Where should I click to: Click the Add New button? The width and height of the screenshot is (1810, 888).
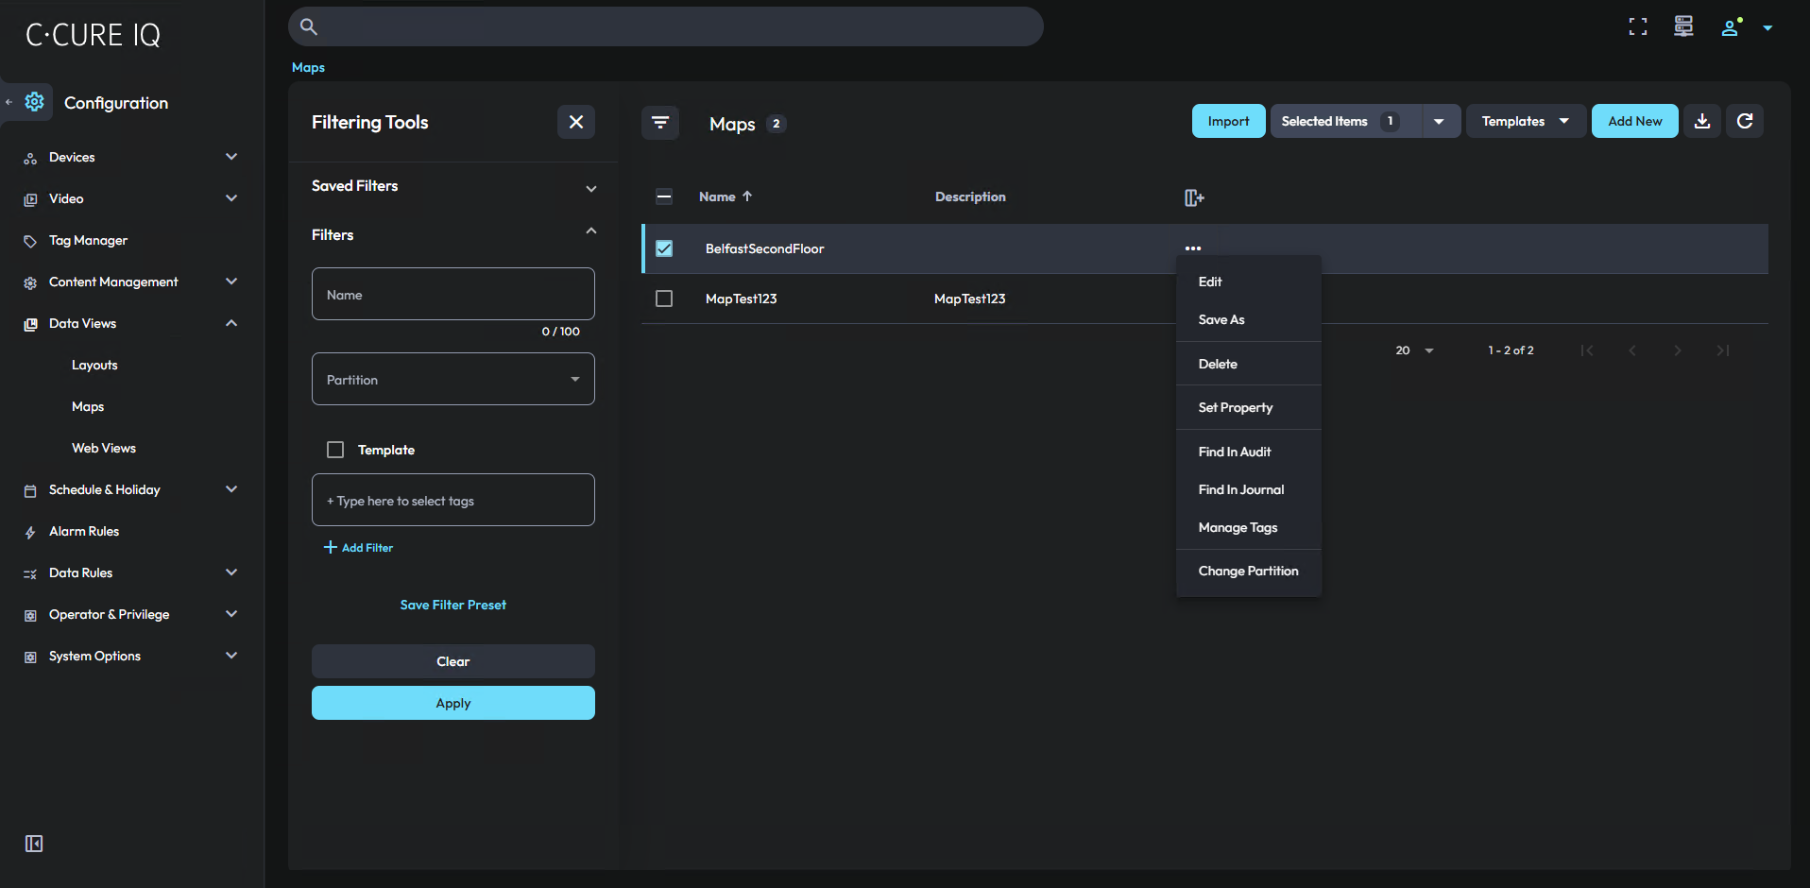[x=1634, y=121]
